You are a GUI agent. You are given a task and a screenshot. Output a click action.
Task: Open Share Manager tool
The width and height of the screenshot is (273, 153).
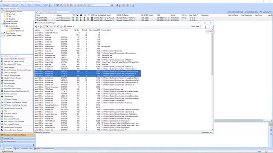(7, 86)
